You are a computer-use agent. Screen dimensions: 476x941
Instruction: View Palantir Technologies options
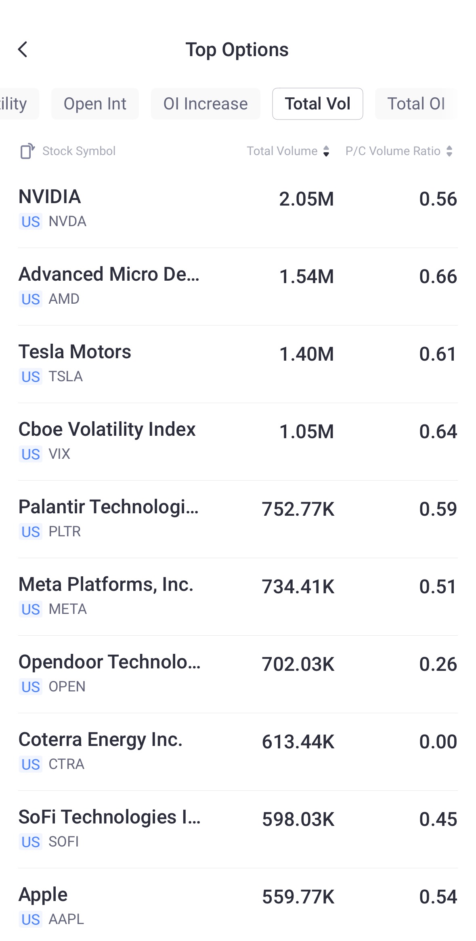click(238, 519)
